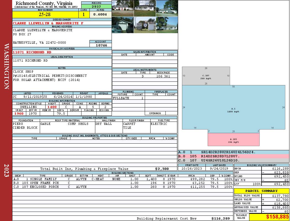Viewport: 290px width, 221px height.
Task: Select CLOCK SHOP note line
Action: pyautogui.click(x=23, y=72)
